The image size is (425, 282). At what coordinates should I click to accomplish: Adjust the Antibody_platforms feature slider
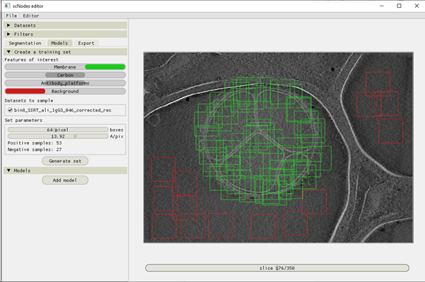point(65,83)
